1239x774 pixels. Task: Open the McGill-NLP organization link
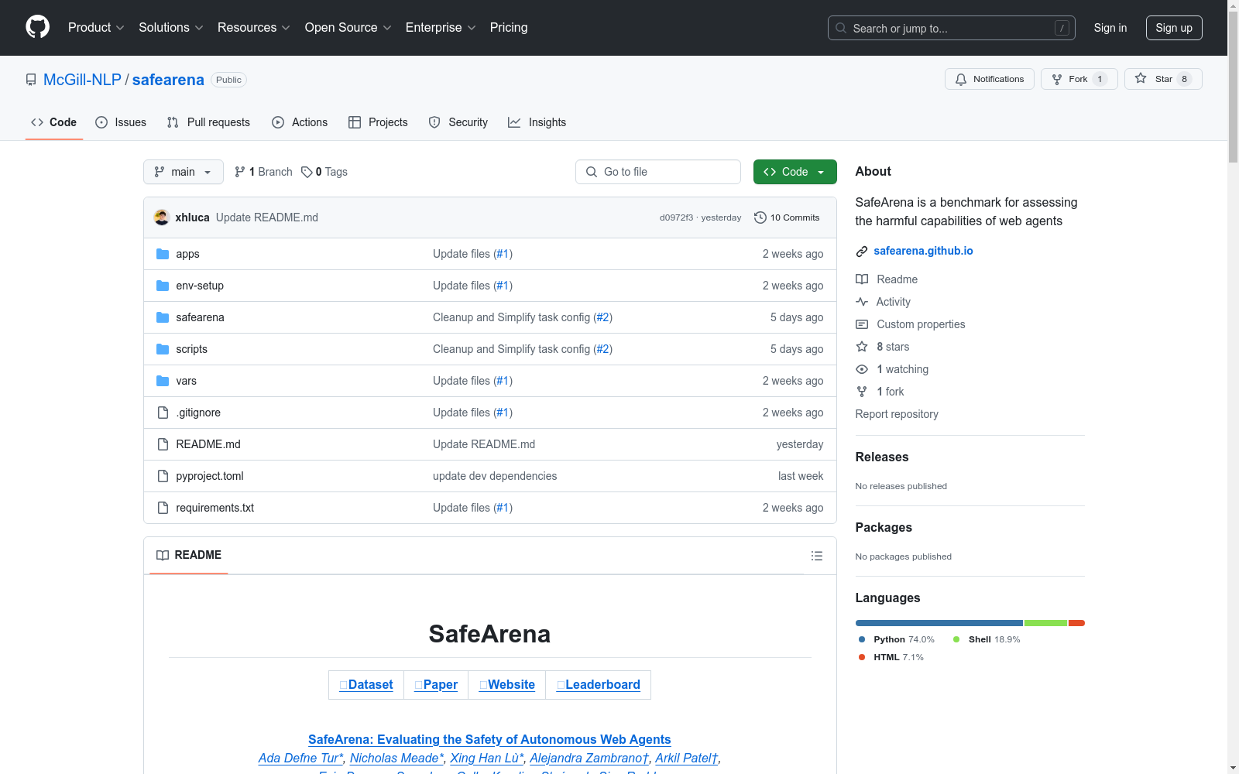pos(82,80)
